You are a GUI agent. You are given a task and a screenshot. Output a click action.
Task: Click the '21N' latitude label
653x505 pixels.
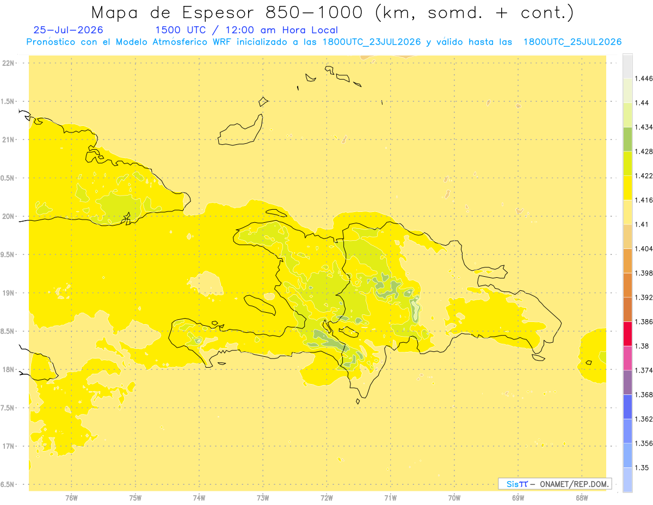pos(8,139)
